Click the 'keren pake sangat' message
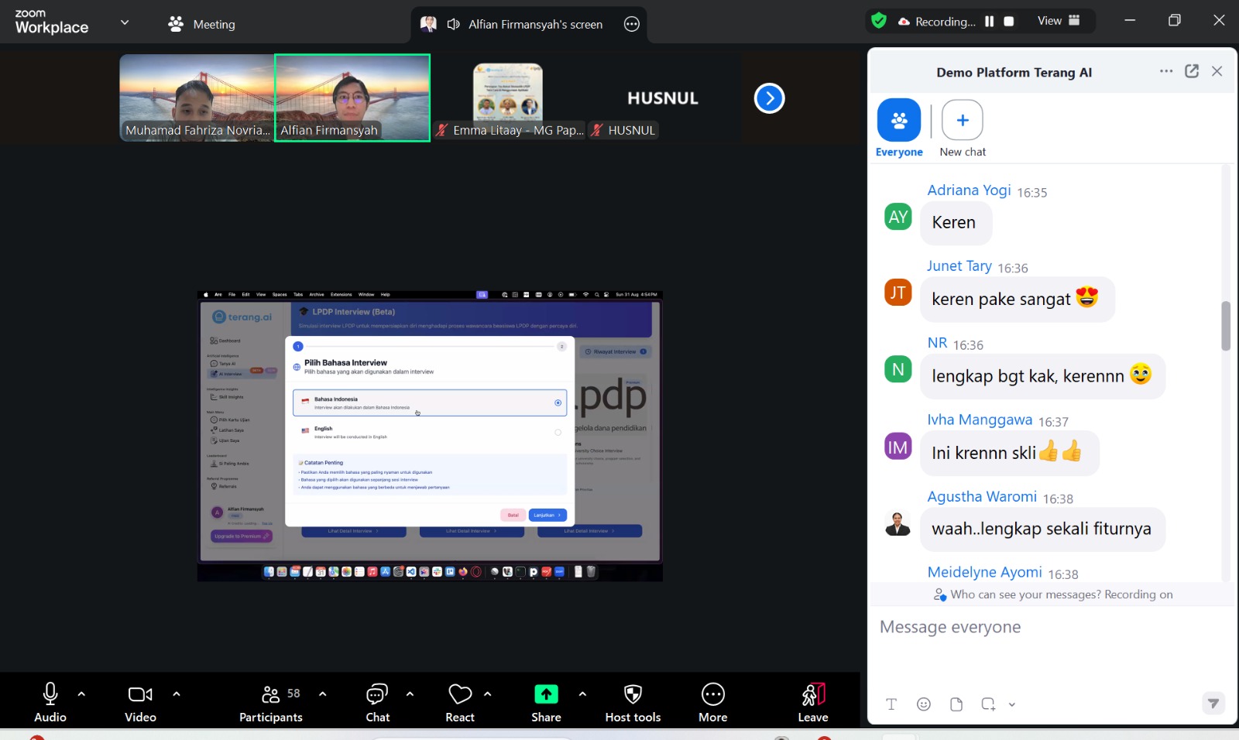 (1017, 299)
